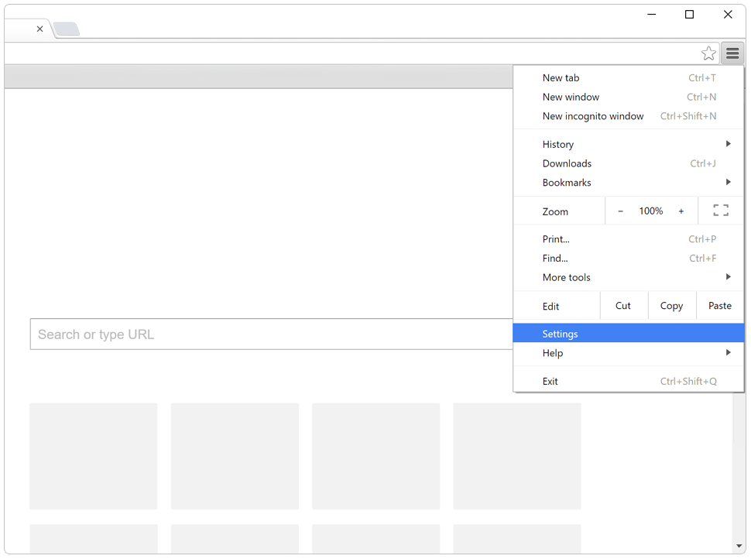The height and width of the screenshot is (559, 751).
Task: Open the first most-visited thumbnail tile
Action: click(93, 455)
